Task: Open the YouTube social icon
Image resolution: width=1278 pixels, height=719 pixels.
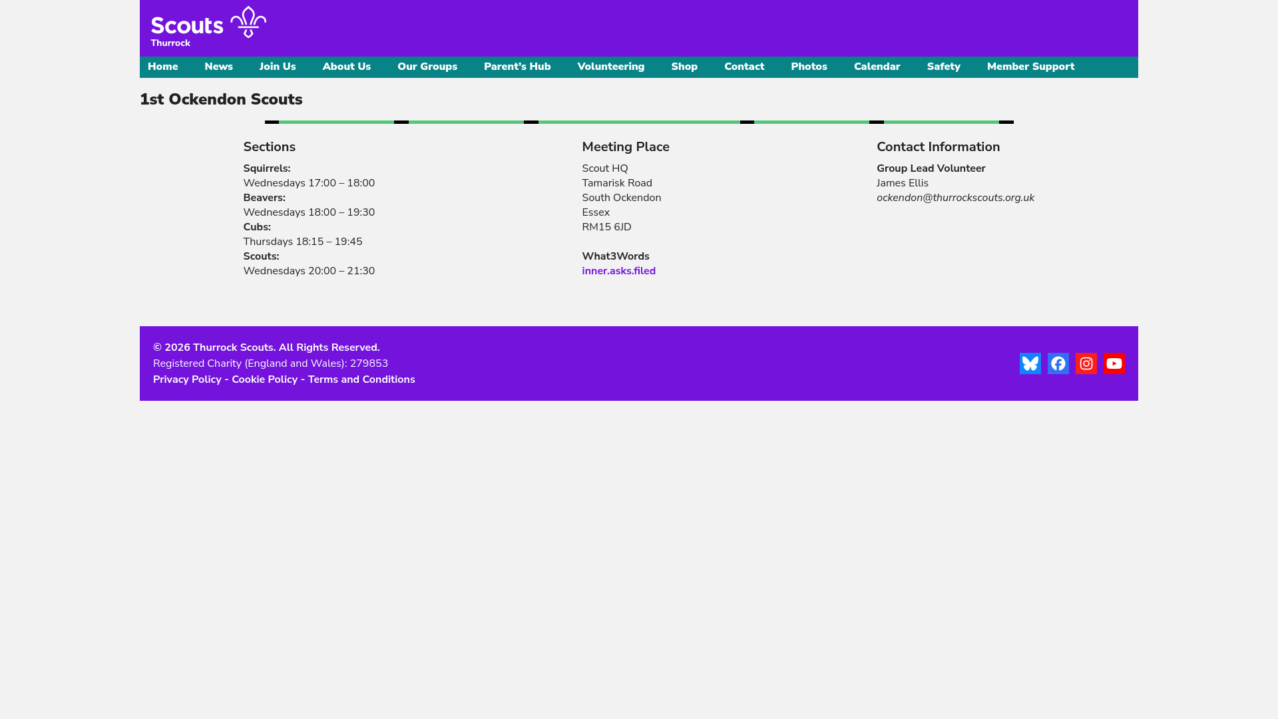Action: 1114,363
